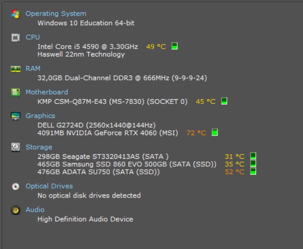Click the GeForce RTX 4060 72 °C reading
Viewport: 303px width, 249px height.
(x=196, y=133)
